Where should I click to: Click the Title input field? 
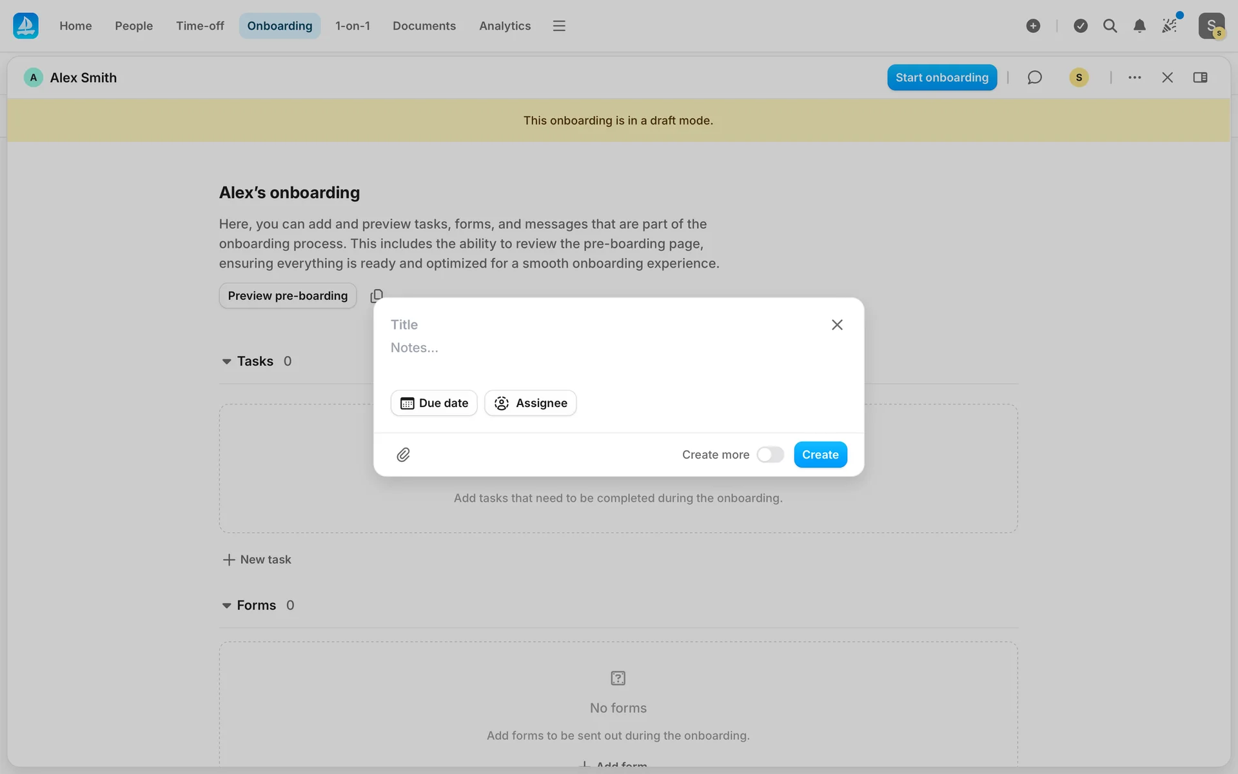click(x=580, y=324)
